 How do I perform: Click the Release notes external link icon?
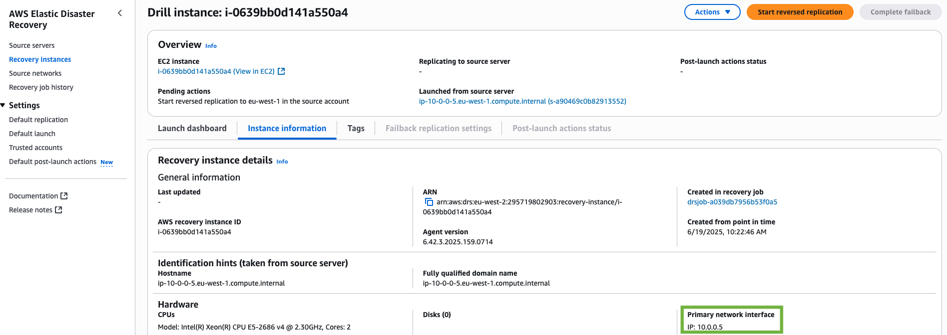[x=58, y=210]
